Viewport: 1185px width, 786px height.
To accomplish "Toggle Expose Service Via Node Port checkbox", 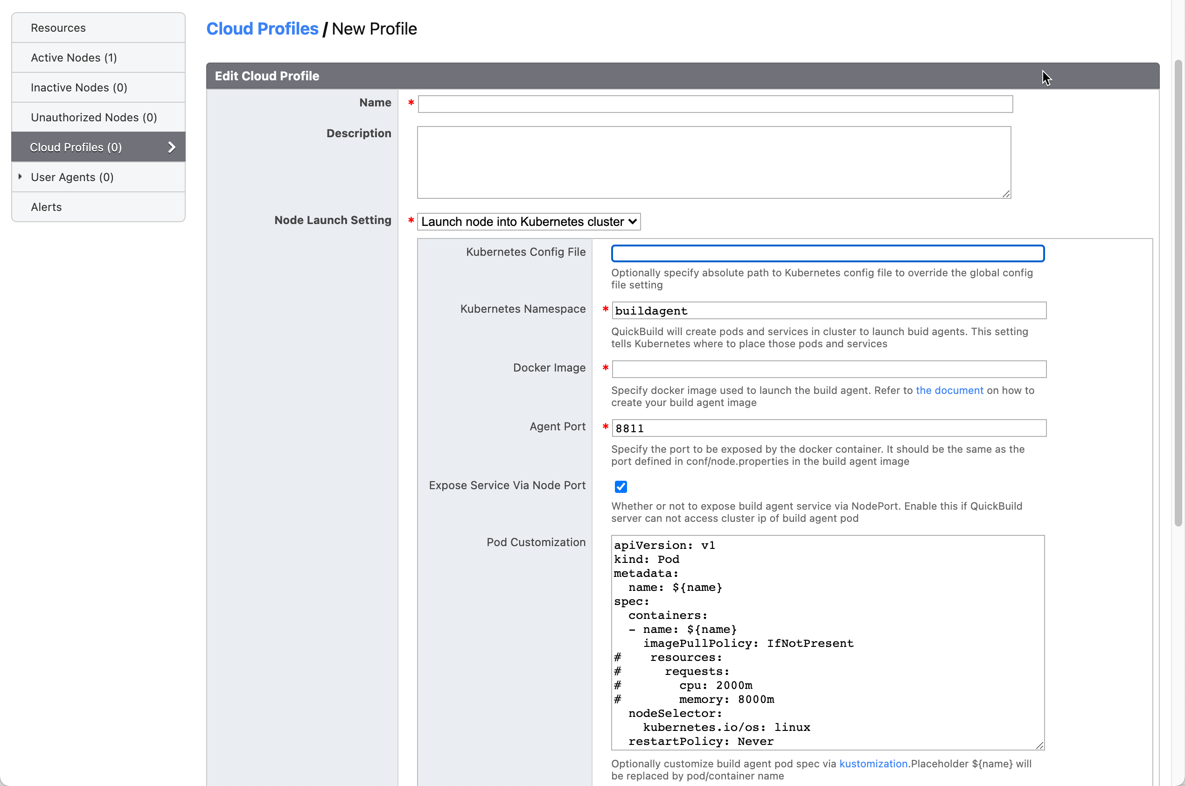I will pos(620,486).
